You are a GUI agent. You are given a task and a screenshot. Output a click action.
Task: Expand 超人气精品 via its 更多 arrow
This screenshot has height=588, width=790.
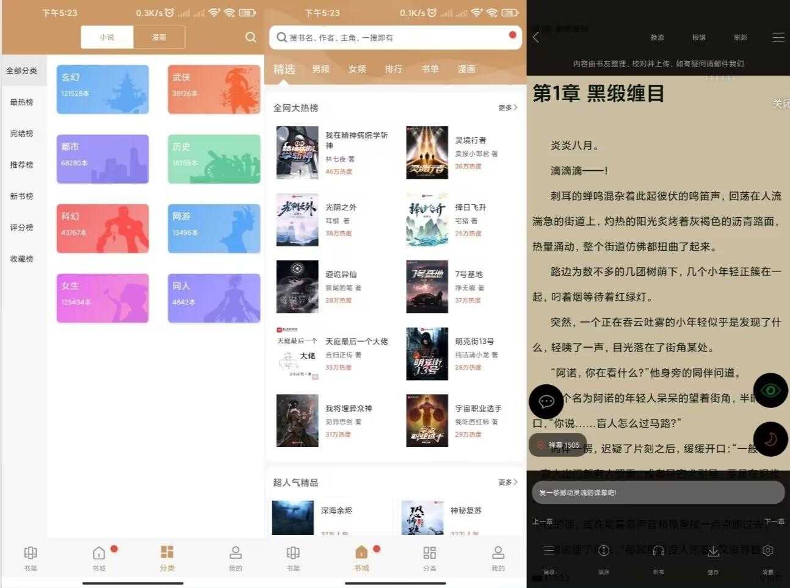point(507,482)
